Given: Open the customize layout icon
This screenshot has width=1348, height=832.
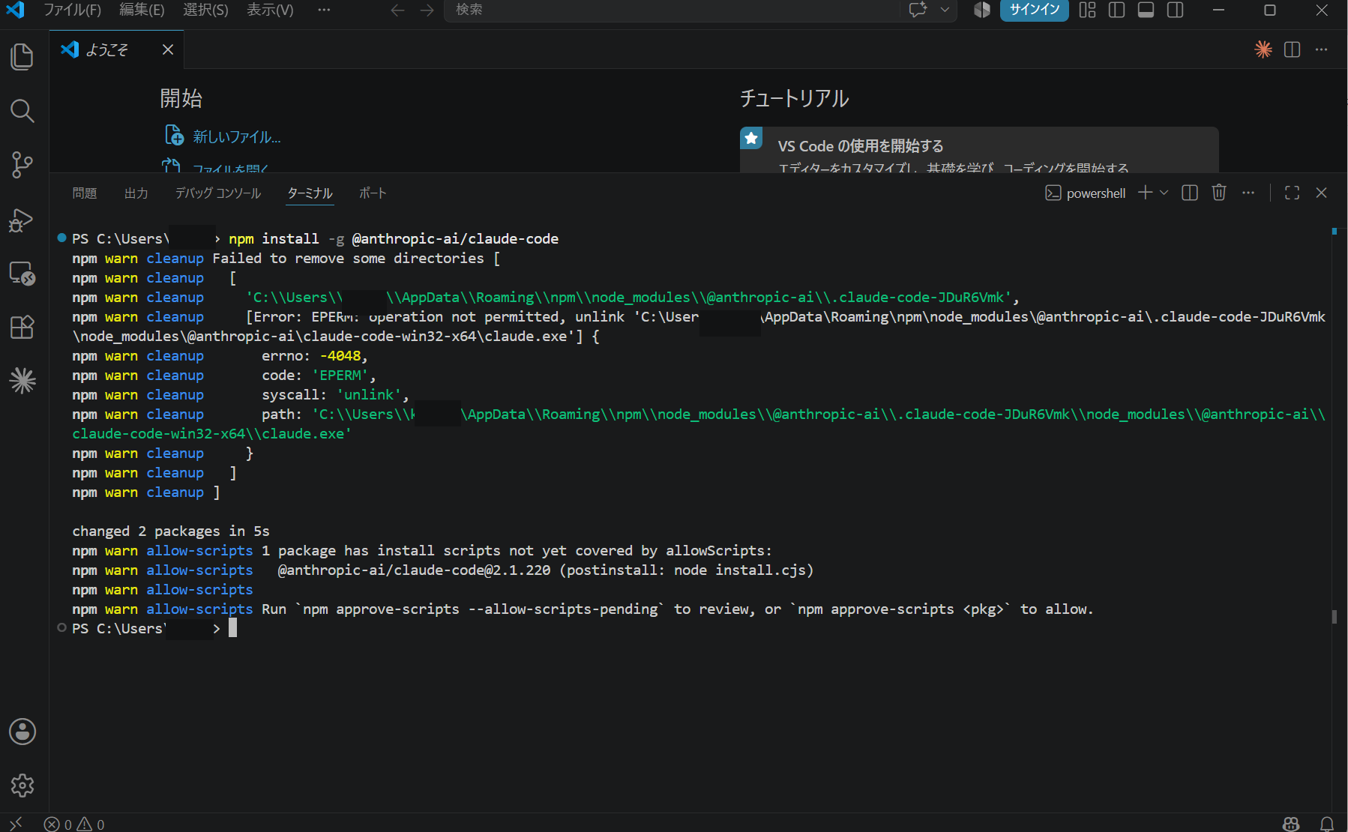Looking at the screenshot, I should click(x=1088, y=10).
